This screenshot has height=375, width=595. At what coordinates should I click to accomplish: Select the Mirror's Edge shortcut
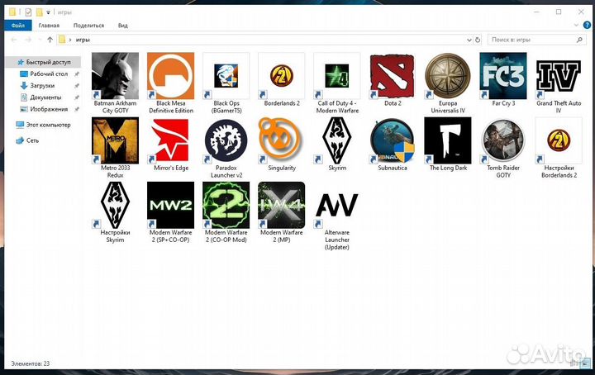click(170, 139)
